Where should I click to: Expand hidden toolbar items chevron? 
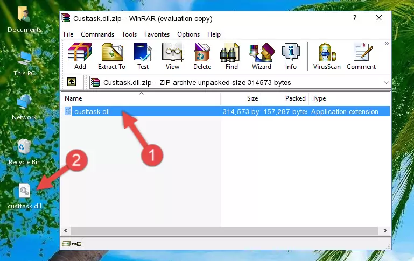pos(387,43)
